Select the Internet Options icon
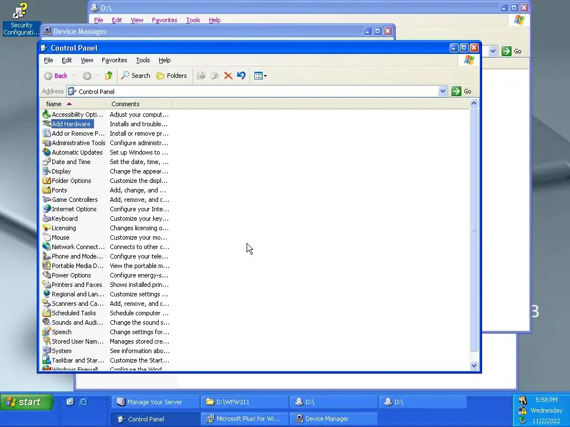 click(x=47, y=209)
